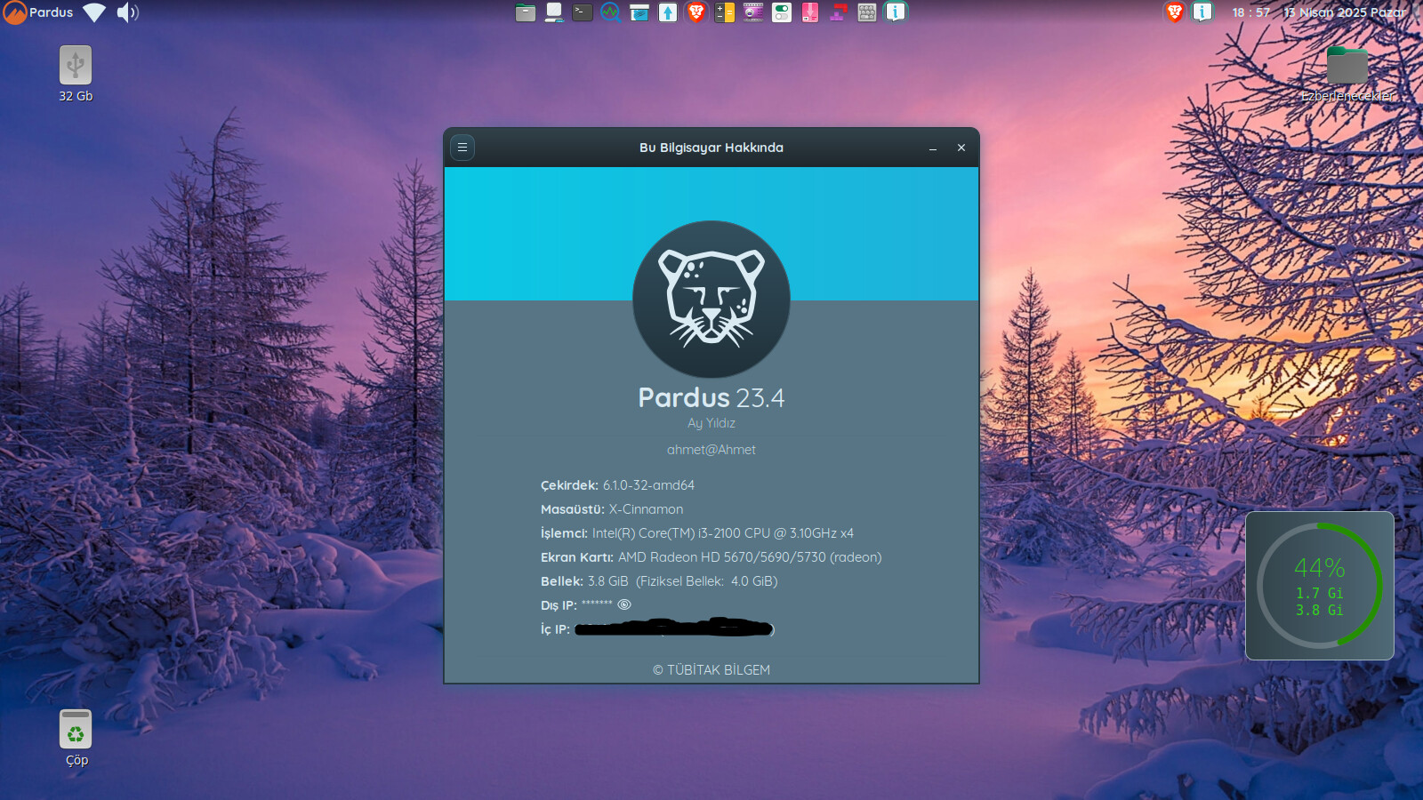This screenshot has width=1423, height=800.
Task: Open the file manager from the panel
Action: coord(526,12)
